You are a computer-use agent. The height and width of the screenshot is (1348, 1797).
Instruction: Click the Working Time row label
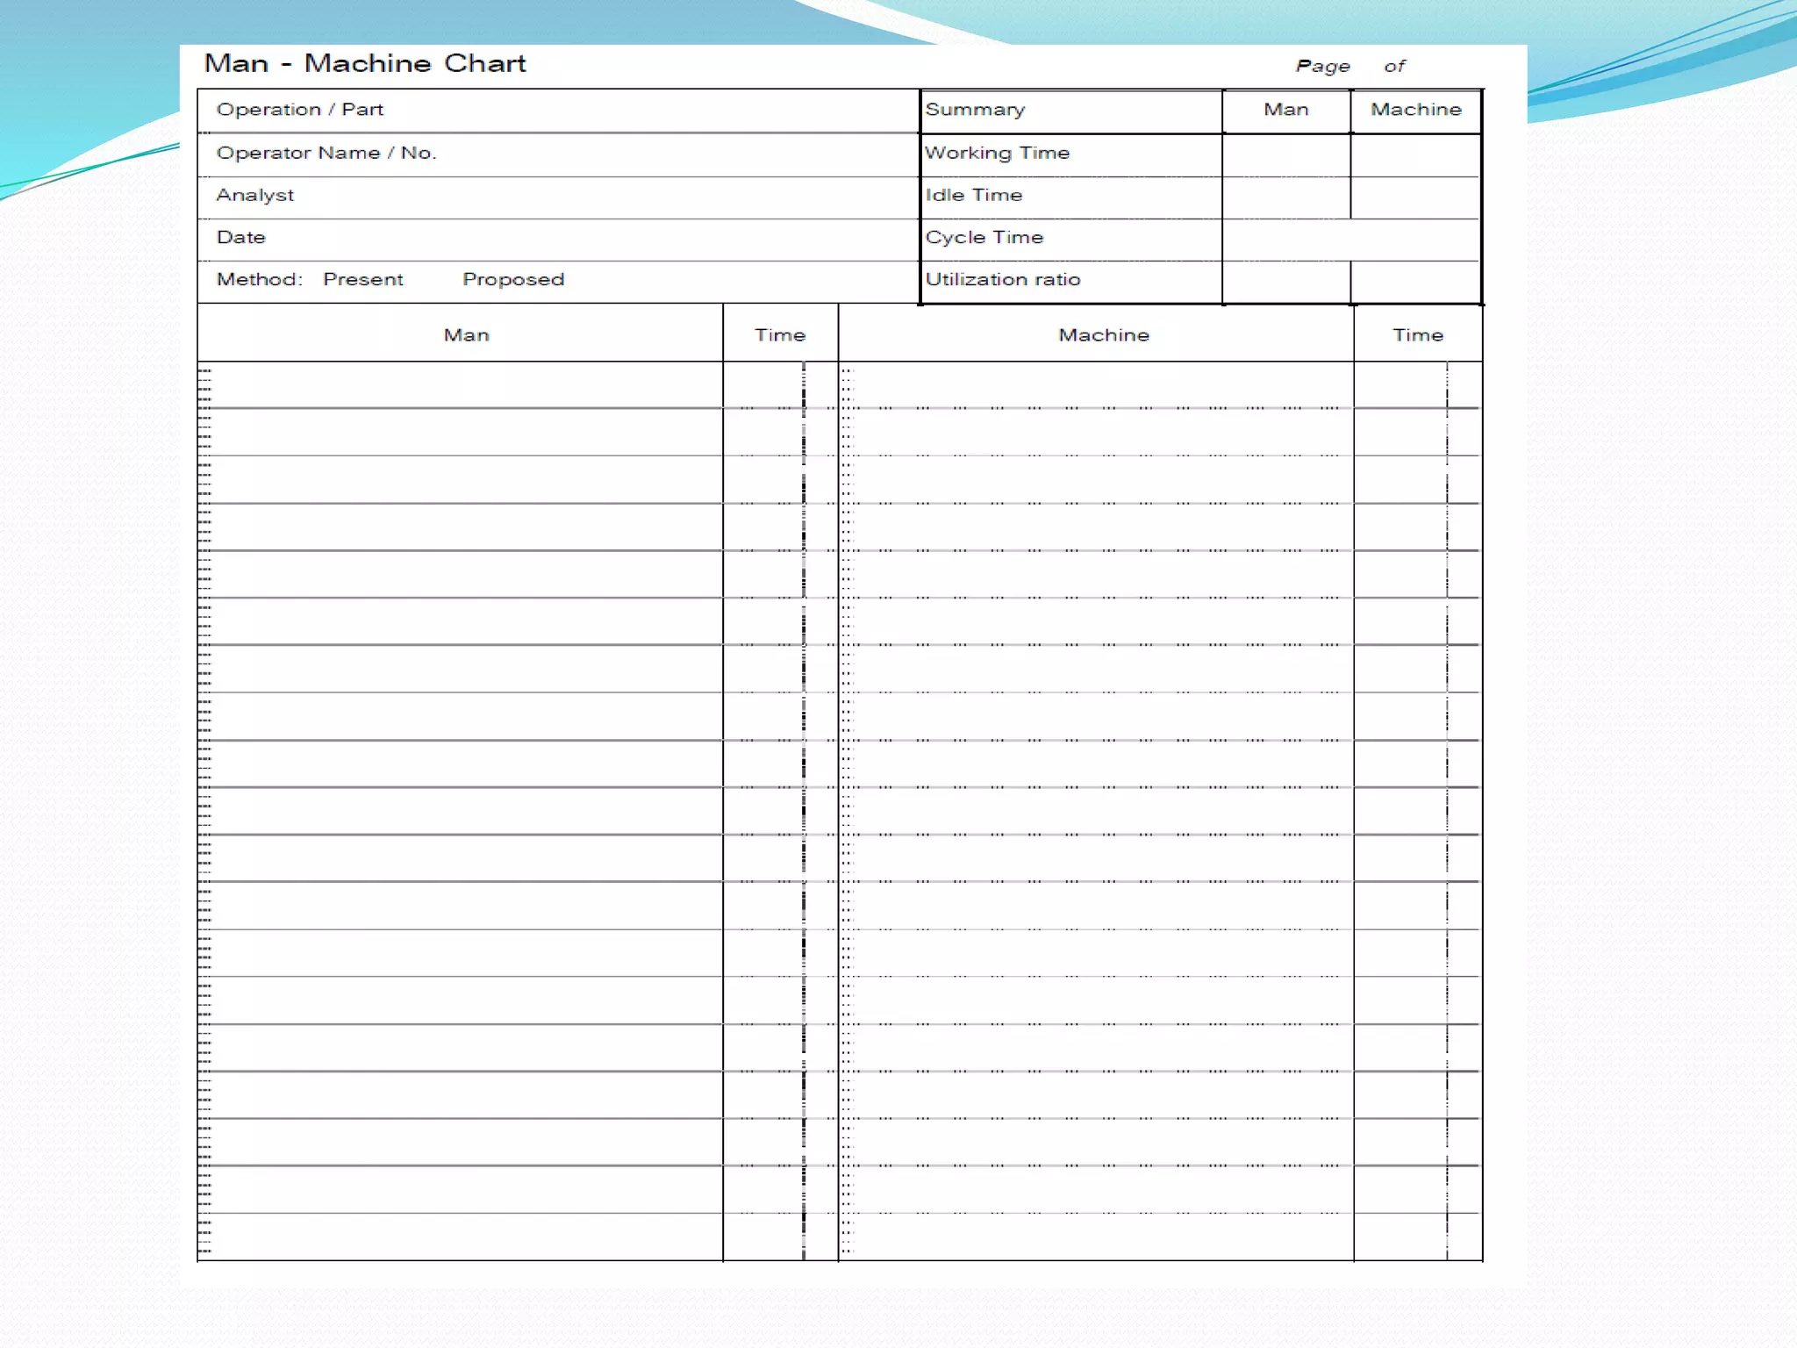997,153
